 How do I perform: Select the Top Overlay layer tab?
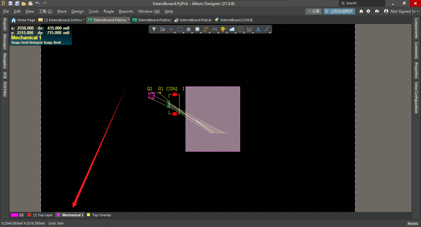pos(99,215)
